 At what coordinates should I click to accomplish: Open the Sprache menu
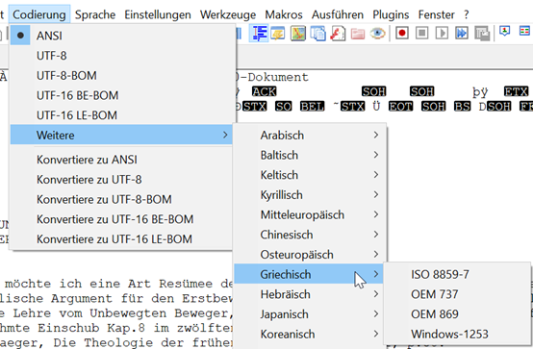[x=95, y=14]
